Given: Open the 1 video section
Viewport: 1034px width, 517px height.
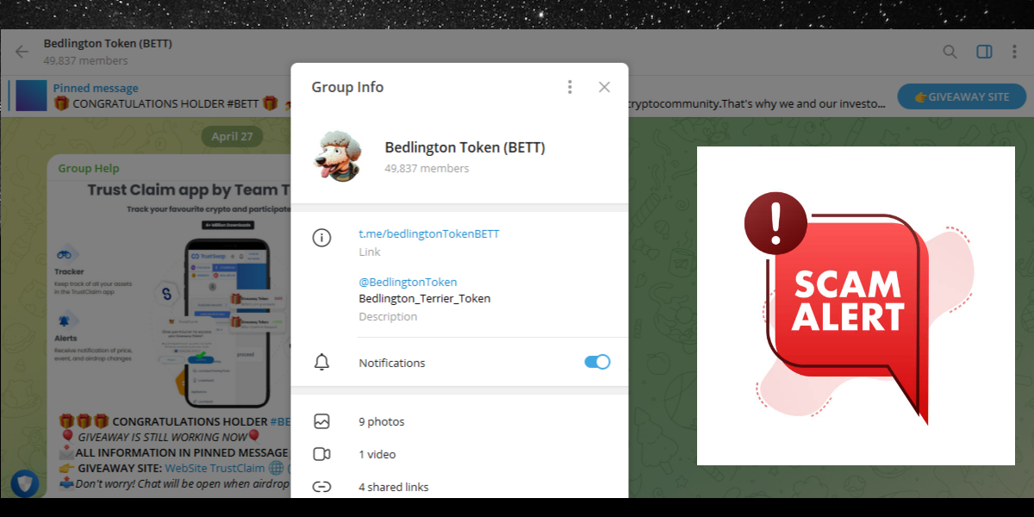Looking at the screenshot, I should click(459, 454).
